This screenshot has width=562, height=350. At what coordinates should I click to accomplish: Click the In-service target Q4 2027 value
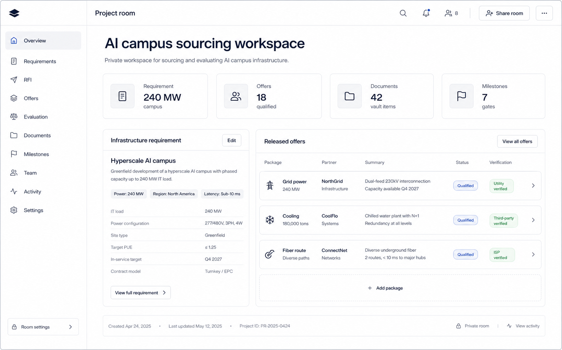(x=213, y=259)
